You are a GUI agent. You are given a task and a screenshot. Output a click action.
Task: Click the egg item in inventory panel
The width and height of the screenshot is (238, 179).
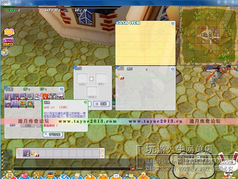[120, 76]
